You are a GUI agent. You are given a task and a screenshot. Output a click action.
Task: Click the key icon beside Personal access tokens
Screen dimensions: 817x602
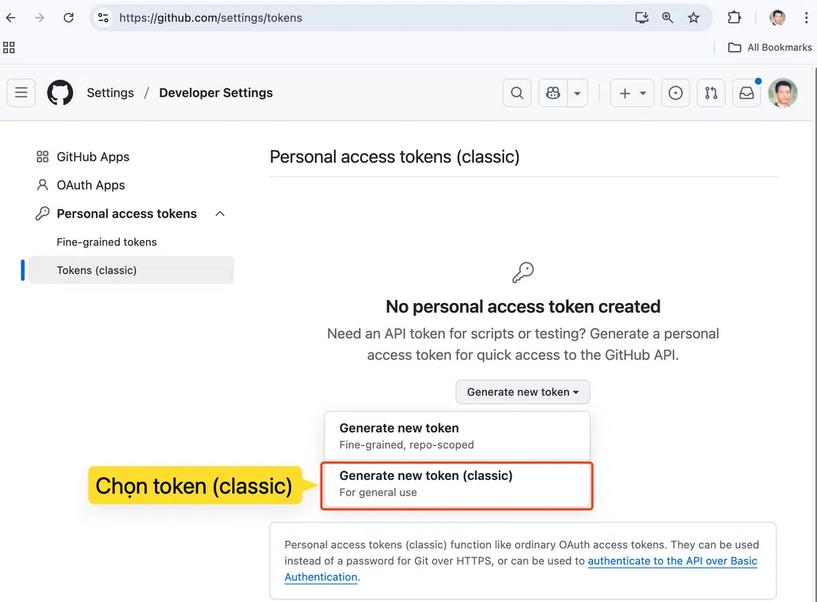click(x=41, y=213)
